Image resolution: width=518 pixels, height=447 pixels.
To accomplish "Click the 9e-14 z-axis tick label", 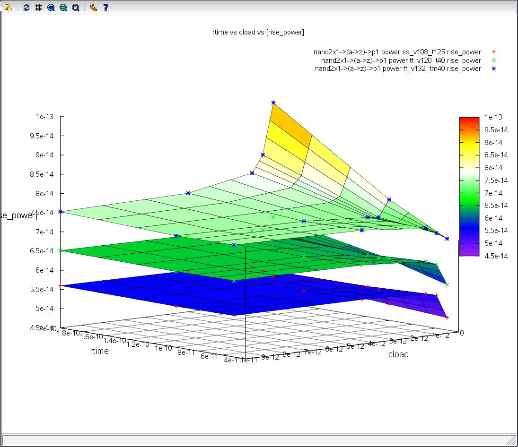I will point(44,155).
